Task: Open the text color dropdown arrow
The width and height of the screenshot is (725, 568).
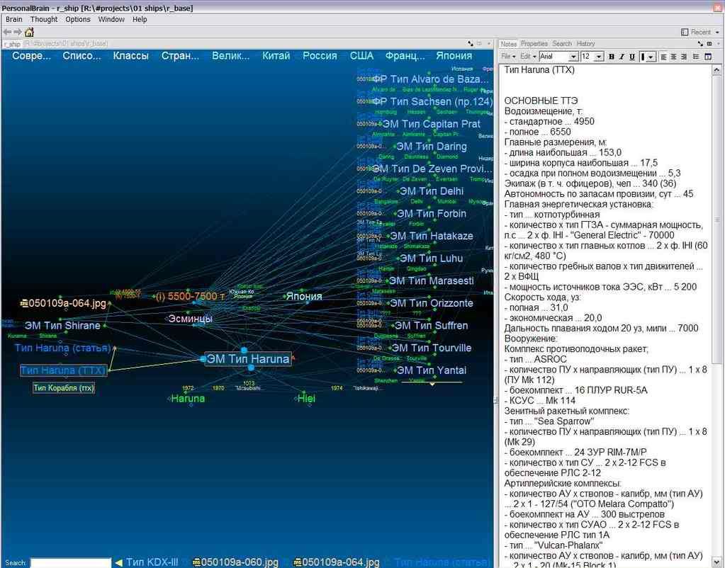Action: (x=651, y=57)
